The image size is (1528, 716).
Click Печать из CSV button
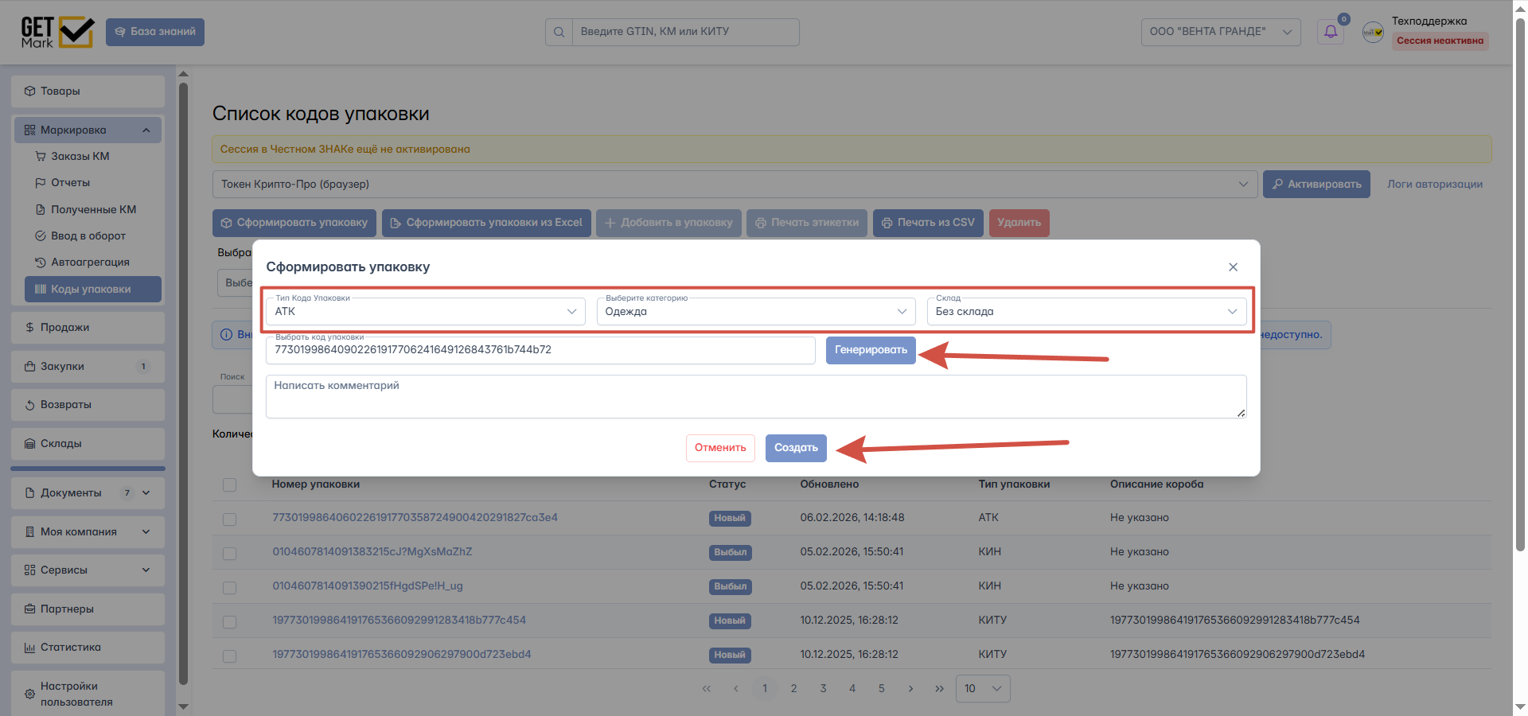tap(928, 223)
